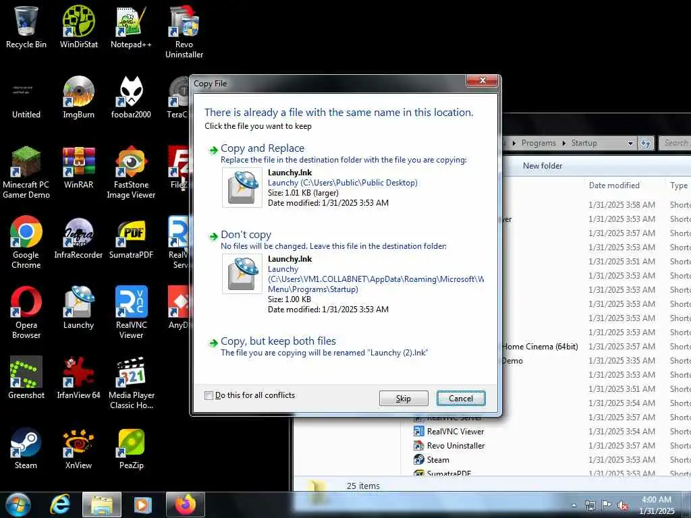The height and width of the screenshot is (518, 691).
Task: Cancel the Copy File dialog
Action: coord(461,398)
